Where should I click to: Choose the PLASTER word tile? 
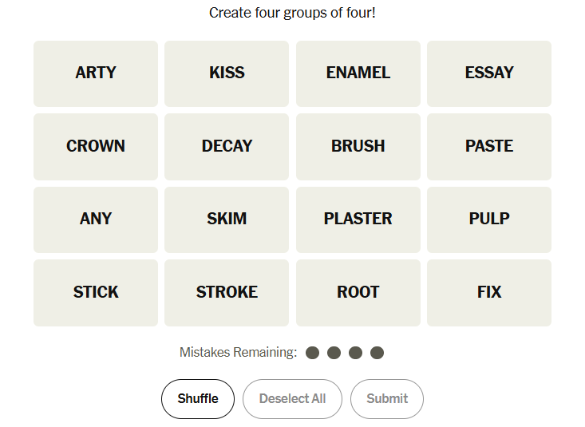358,219
